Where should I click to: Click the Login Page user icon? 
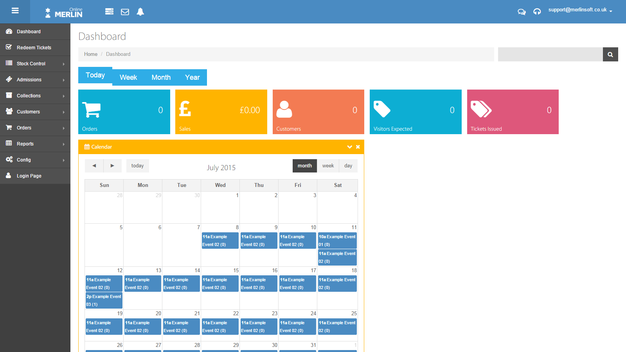coord(9,176)
